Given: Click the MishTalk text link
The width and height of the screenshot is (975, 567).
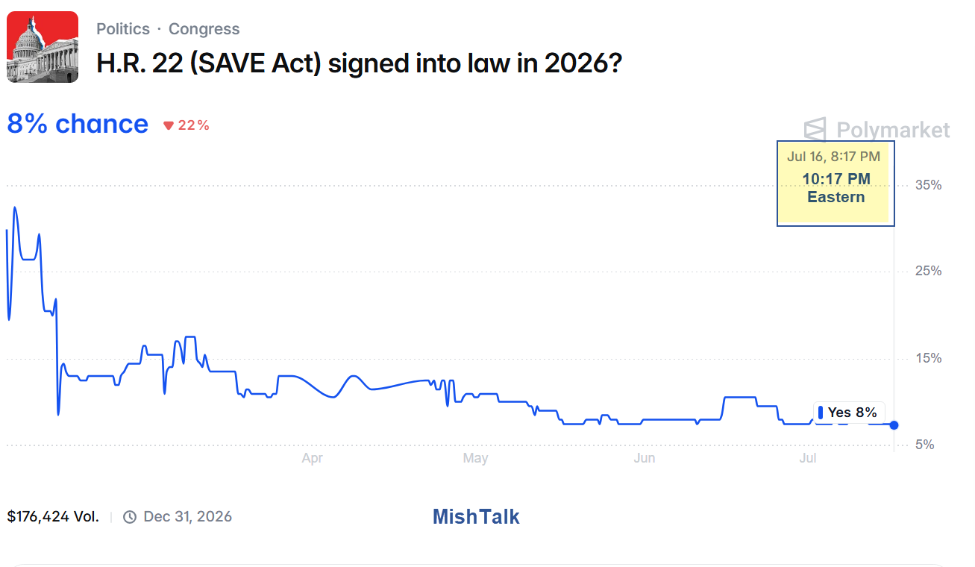Looking at the screenshot, I should [476, 516].
